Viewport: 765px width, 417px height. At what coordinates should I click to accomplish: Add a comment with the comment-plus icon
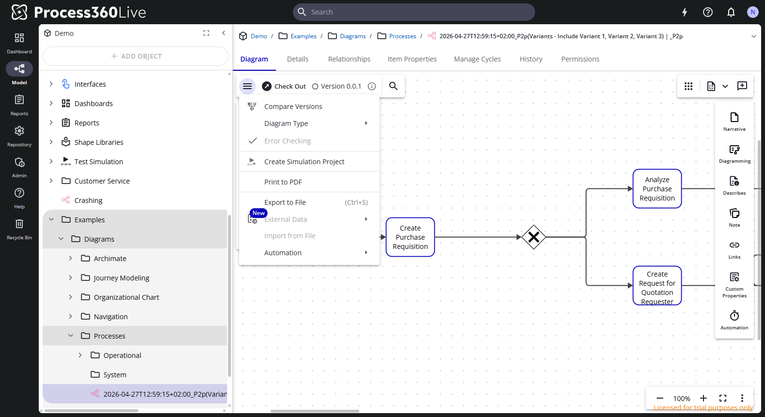click(x=742, y=86)
